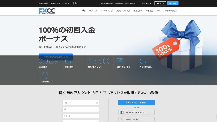This screenshot has height=122, width=217.
Task: Click the autofill icon in first name field
Action: click(x=97, y=103)
